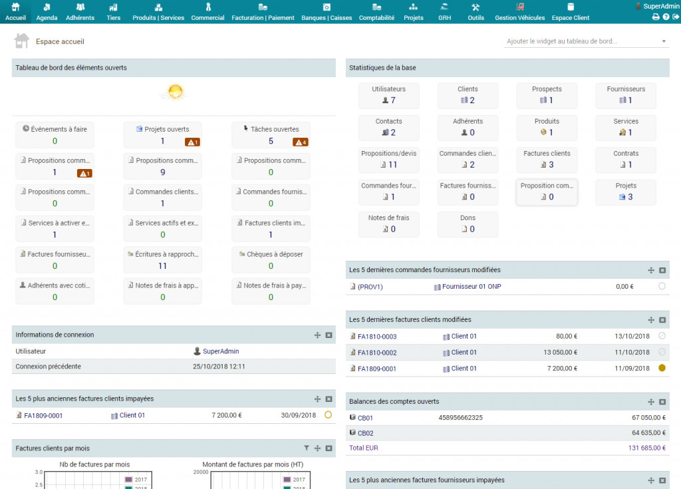The width and height of the screenshot is (681, 489).
Task: Click the filled status dot for FA1809-0001
Action: (x=662, y=368)
